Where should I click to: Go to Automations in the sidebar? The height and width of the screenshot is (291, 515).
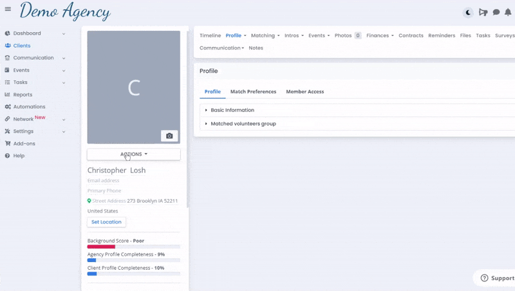coord(29,107)
